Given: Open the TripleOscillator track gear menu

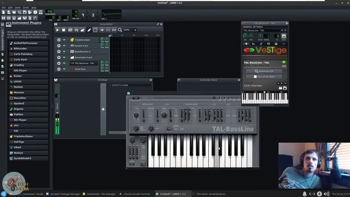Looking at the screenshot, I should (59, 40).
